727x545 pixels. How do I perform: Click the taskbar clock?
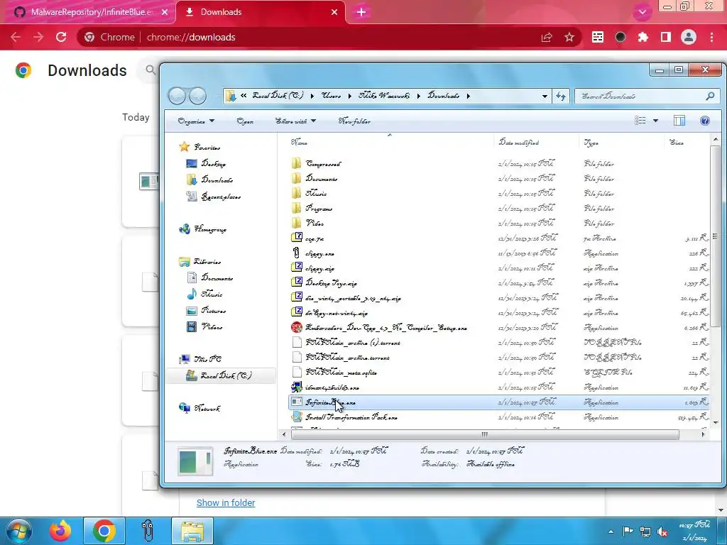694,531
